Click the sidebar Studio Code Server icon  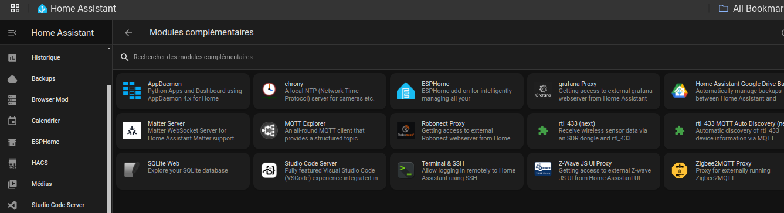[x=12, y=205]
